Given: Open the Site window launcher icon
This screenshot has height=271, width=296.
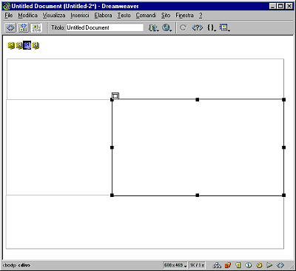Looking at the screenshot, I should click(217, 265).
